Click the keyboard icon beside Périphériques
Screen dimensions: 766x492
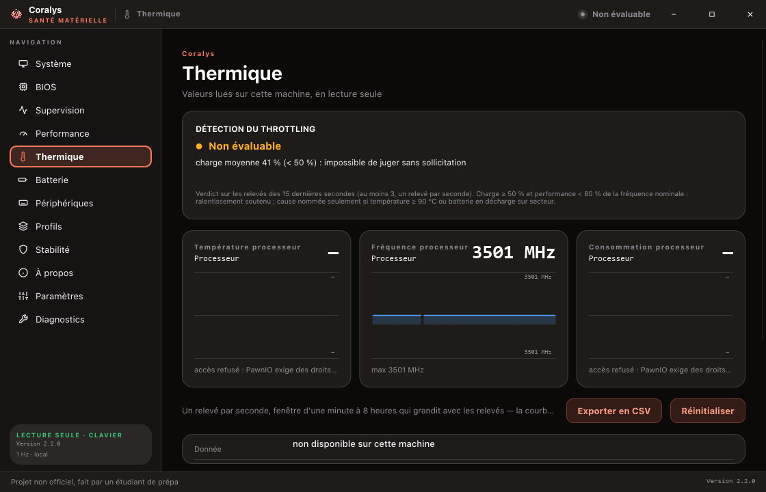pos(23,203)
